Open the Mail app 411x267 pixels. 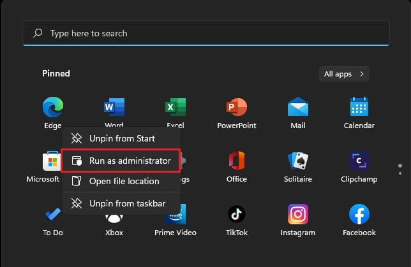tap(298, 107)
